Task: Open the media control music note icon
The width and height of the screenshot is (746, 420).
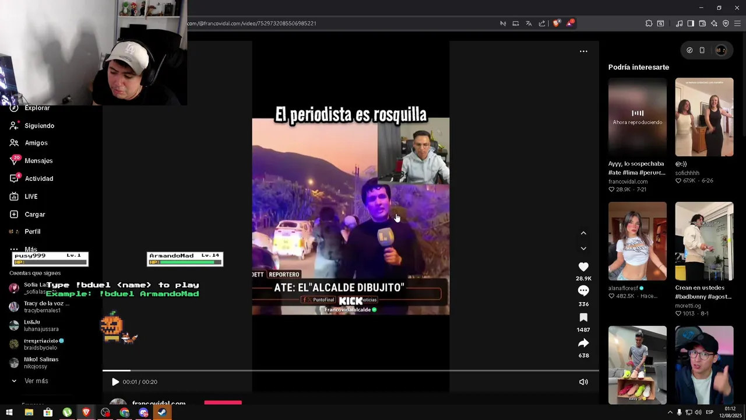Action: pos(679,23)
